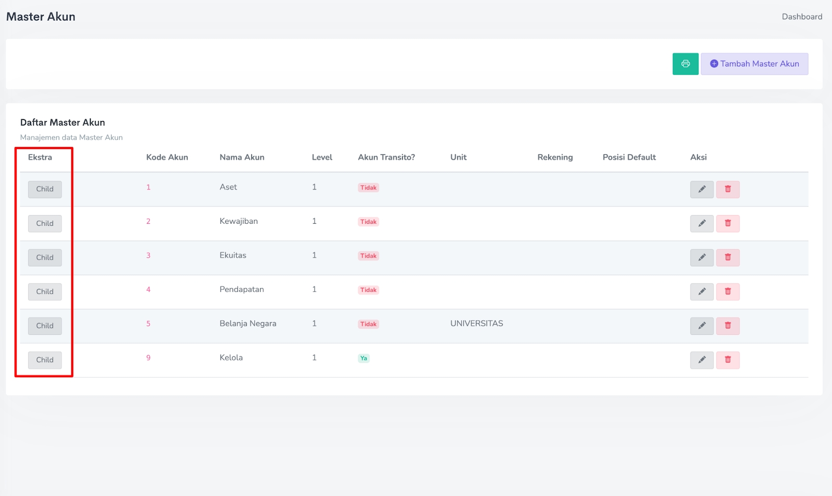Delete the Pendapatan account
Image resolution: width=832 pixels, height=496 pixels.
(727, 292)
